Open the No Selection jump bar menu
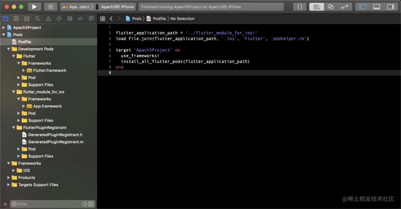The image size is (401, 209). [182, 19]
